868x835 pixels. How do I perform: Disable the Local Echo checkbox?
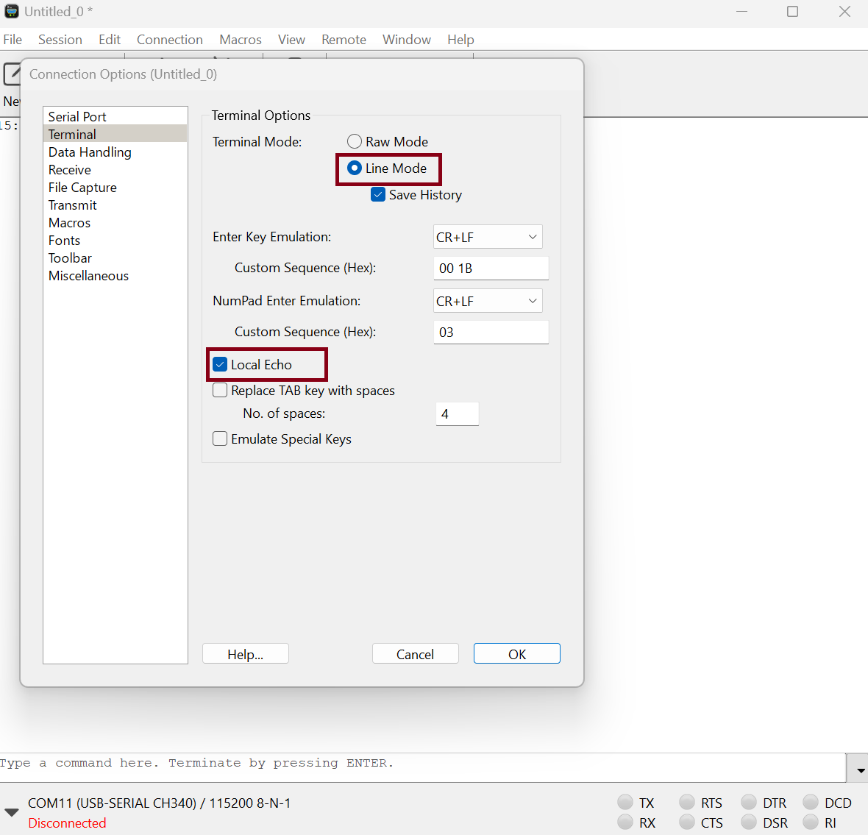click(x=220, y=365)
